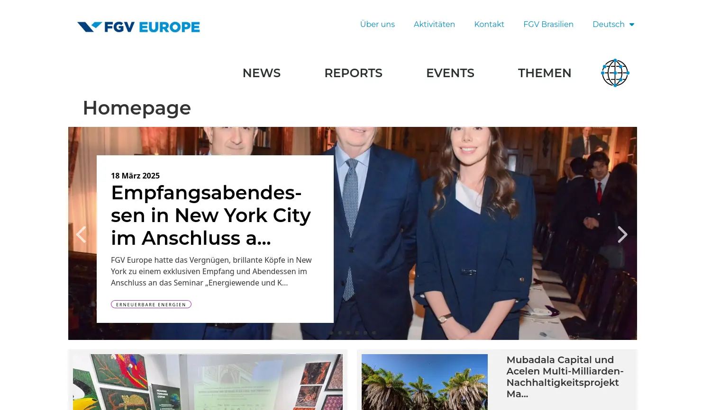The image size is (711, 410).
Task: Go to the previous carousel slide
Action: point(81,234)
